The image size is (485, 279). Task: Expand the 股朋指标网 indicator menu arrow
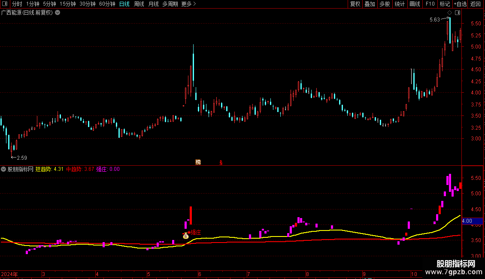(3, 169)
